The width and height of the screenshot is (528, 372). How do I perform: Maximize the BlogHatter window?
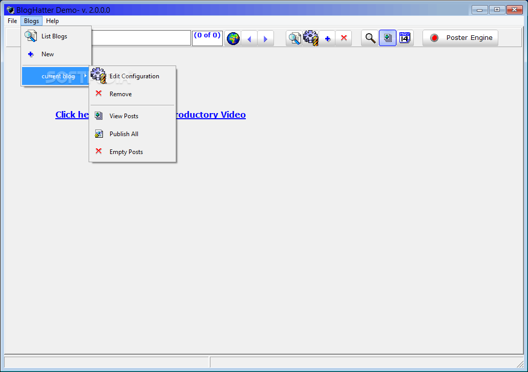click(497, 10)
